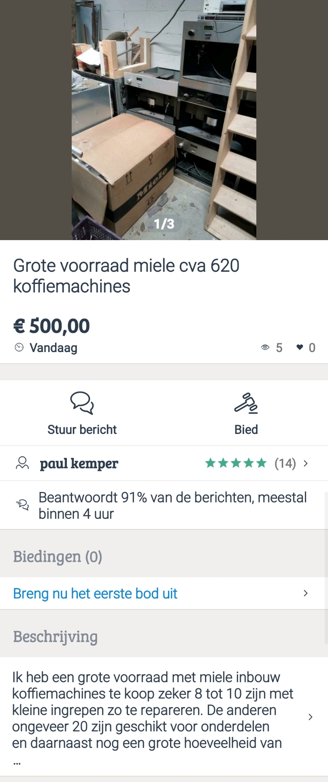The image size is (328, 782).
Task: Expand full description with chevron
Action: 310,717
